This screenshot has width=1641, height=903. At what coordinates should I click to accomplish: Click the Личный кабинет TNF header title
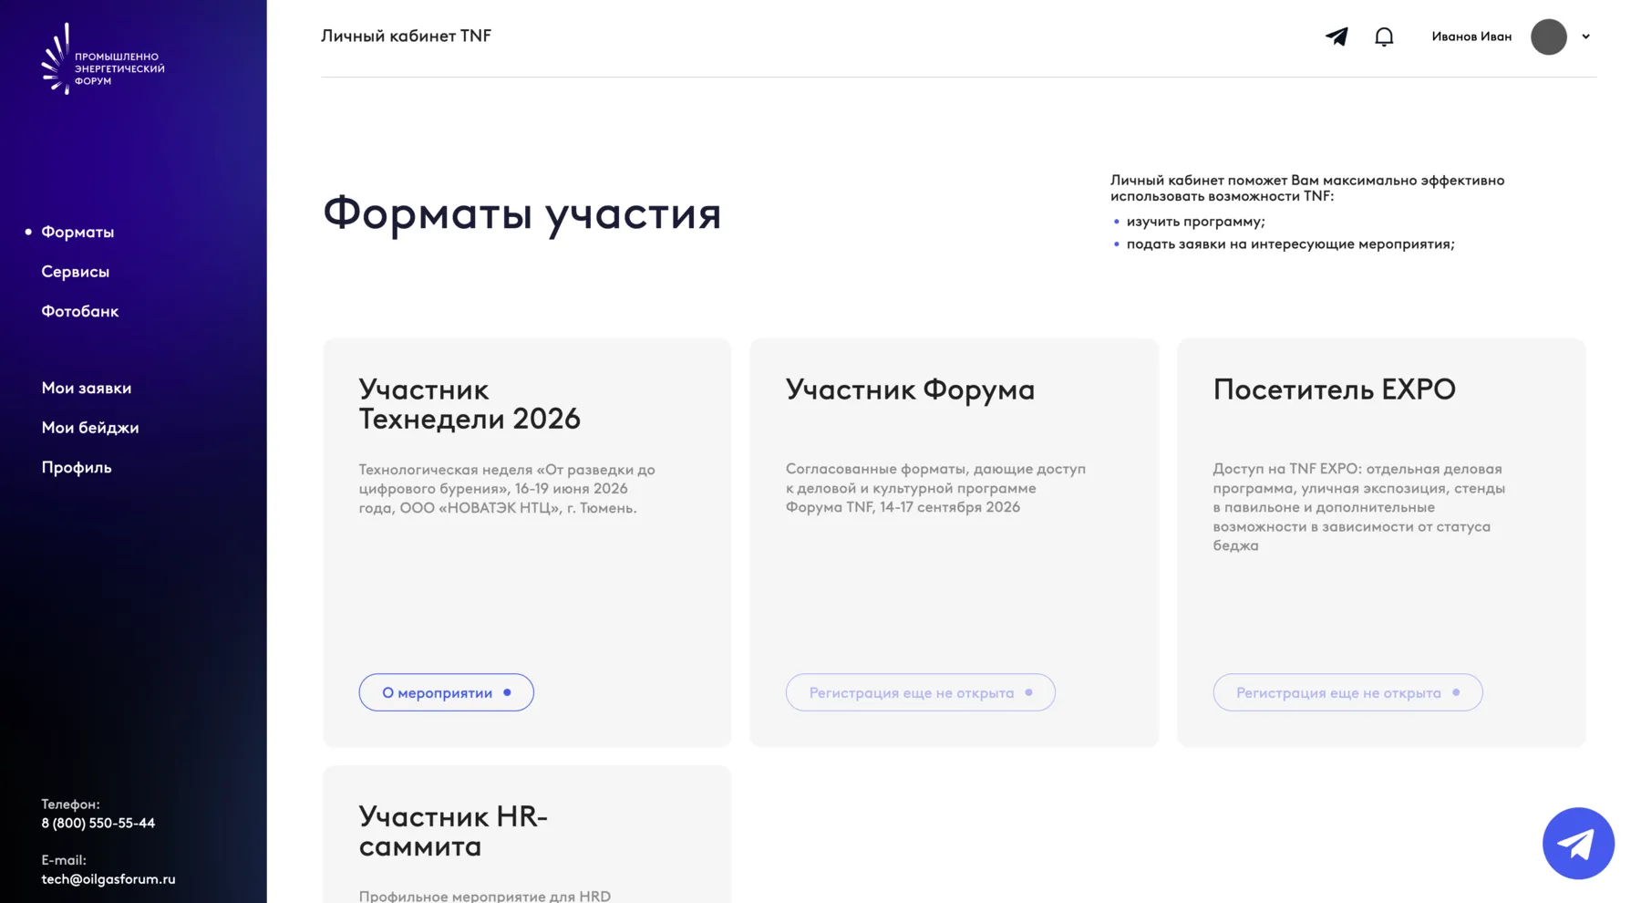(x=406, y=36)
